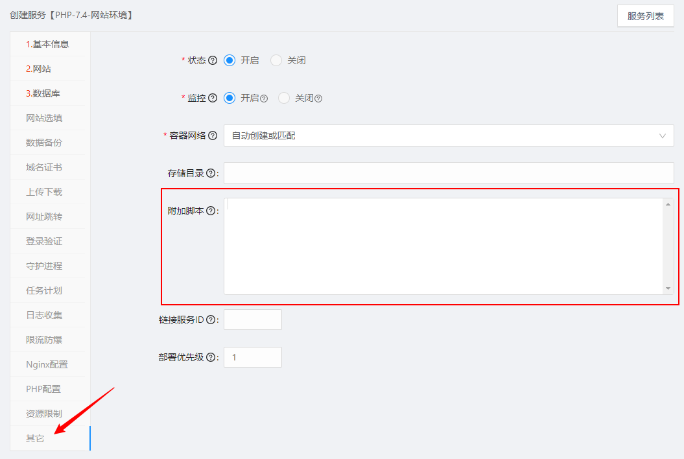The height and width of the screenshot is (459, 684).
Task: Select 关闭 radio for 监控
Action: (284, 98)
